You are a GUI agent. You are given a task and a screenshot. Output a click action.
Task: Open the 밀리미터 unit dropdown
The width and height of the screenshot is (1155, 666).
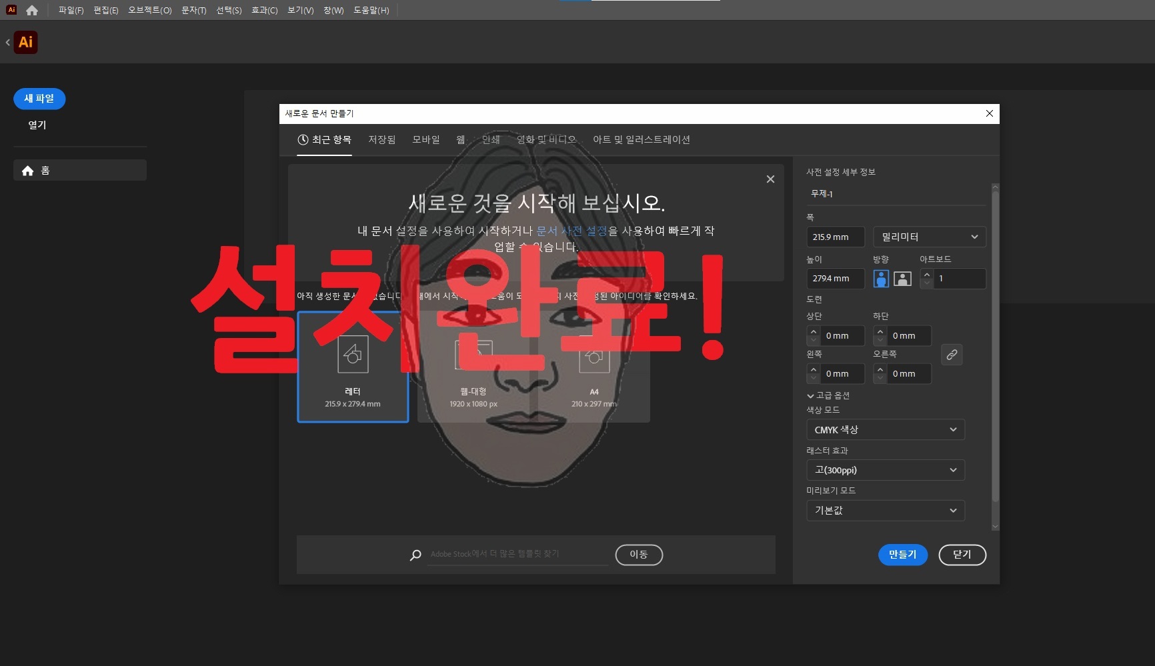pos(929,237)
